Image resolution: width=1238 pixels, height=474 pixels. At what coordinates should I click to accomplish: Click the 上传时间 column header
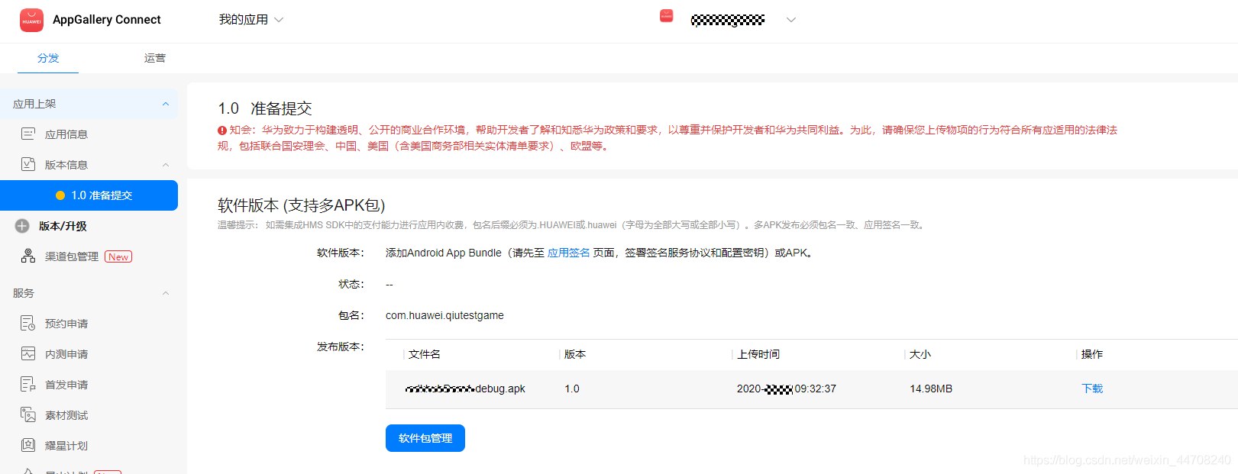pyautogui.click(x=758, y=354)
